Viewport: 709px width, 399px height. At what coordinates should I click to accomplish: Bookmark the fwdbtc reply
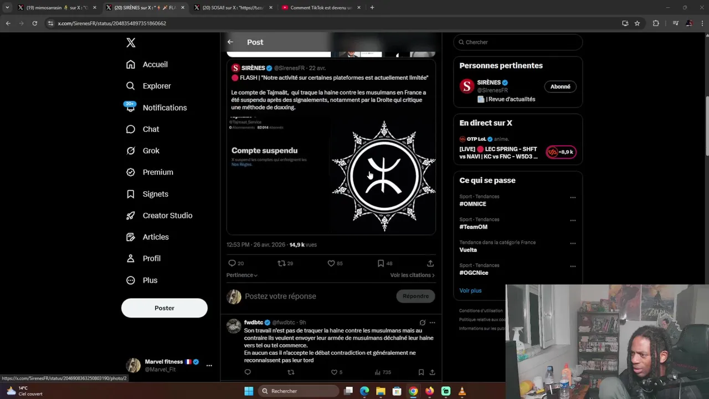click(421, 372)
